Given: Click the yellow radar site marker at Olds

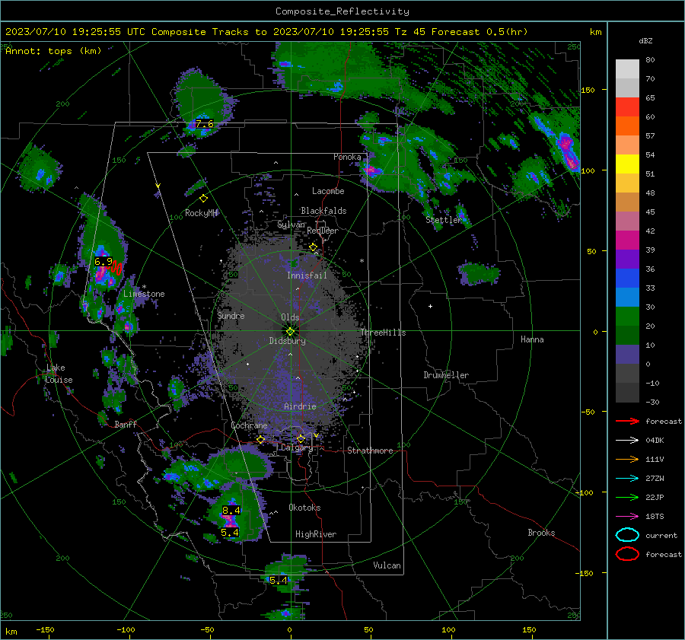Looking at the screenshot, I should tap(291, 331).
